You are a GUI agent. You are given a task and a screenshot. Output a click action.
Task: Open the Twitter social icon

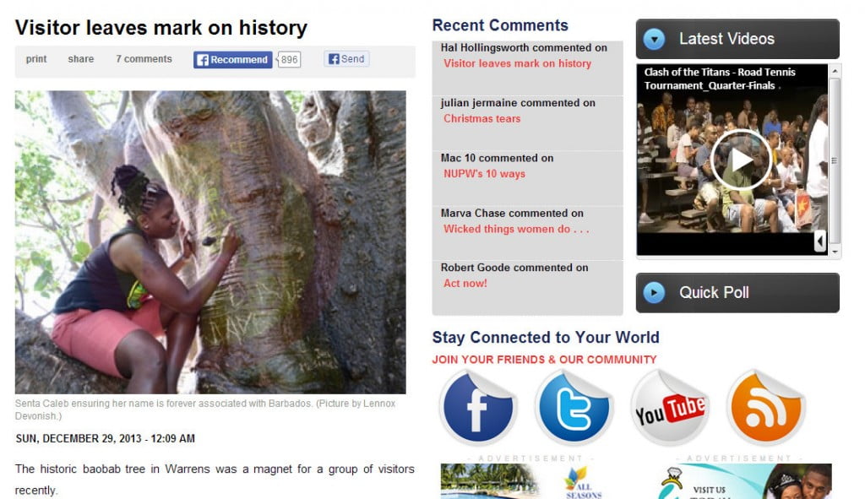(x=574, y=409)
